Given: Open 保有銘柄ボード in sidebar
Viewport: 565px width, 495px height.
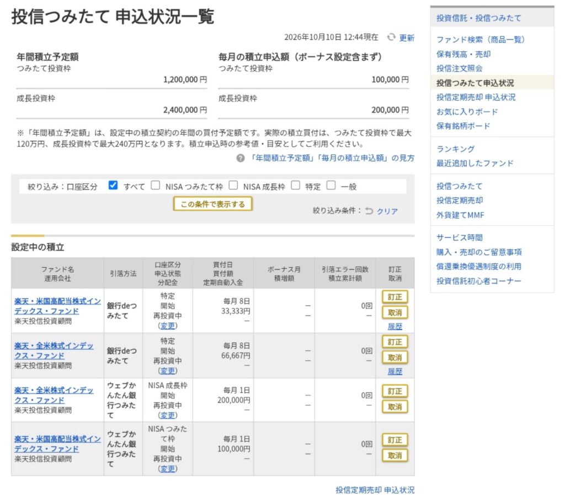Looking at the screenshot, I should tap(463, 126).
